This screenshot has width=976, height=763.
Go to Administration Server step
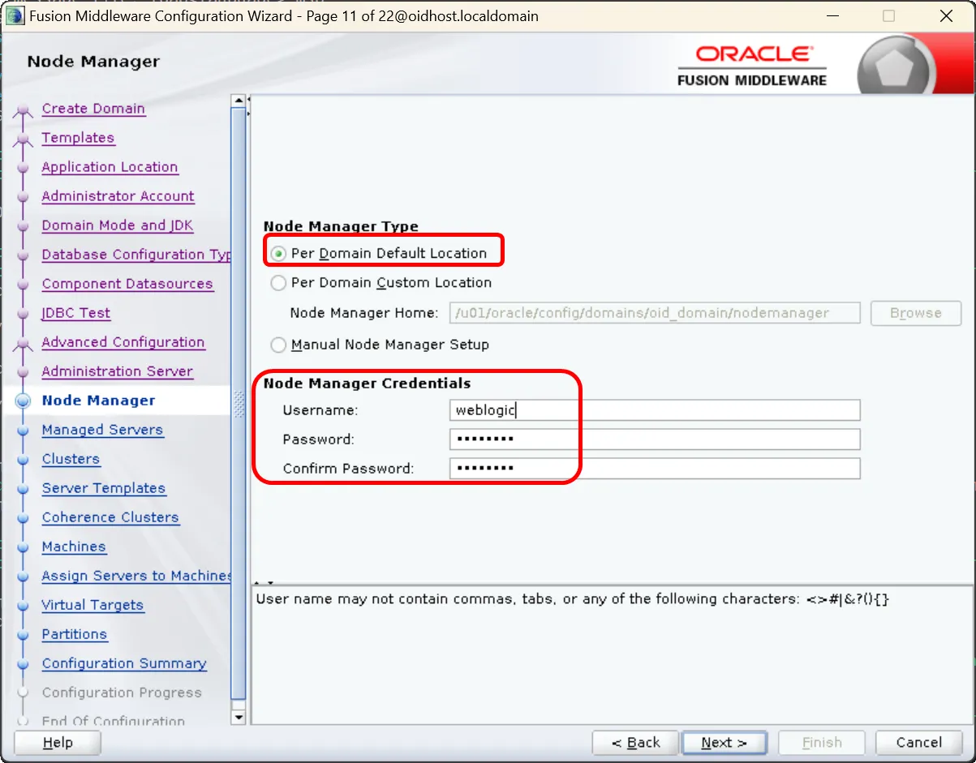pyautogui.click(x=118, y=371)
